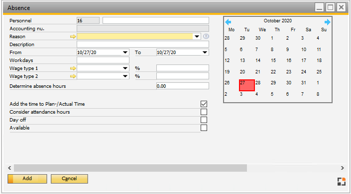Click the Wage type 1 link arrow
351x194 pixels.
coord(73,68)
